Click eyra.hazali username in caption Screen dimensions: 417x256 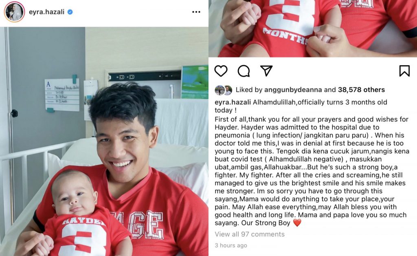pyautogui.click(x=233, y=102)
